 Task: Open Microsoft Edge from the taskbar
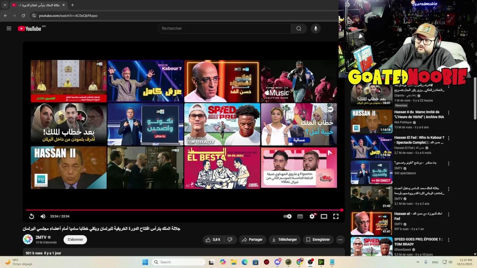[x=244, y=262]
